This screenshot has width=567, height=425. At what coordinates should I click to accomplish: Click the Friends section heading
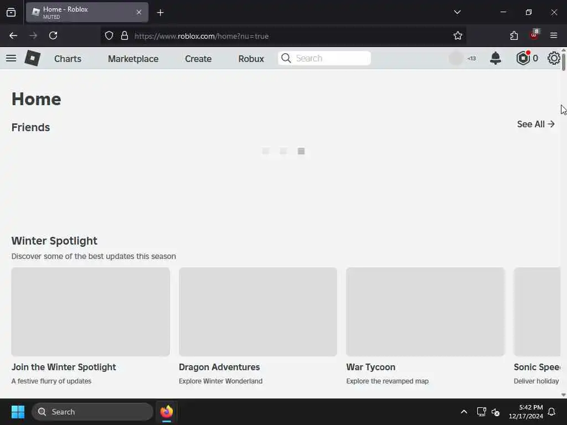(x=31, y=127)
